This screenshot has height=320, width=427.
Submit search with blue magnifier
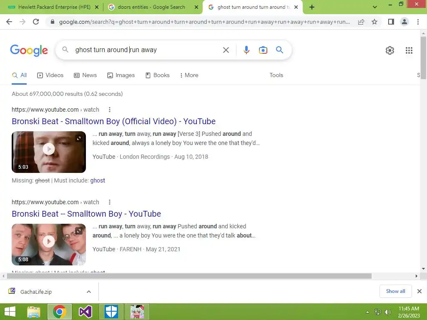pos(279,50)
